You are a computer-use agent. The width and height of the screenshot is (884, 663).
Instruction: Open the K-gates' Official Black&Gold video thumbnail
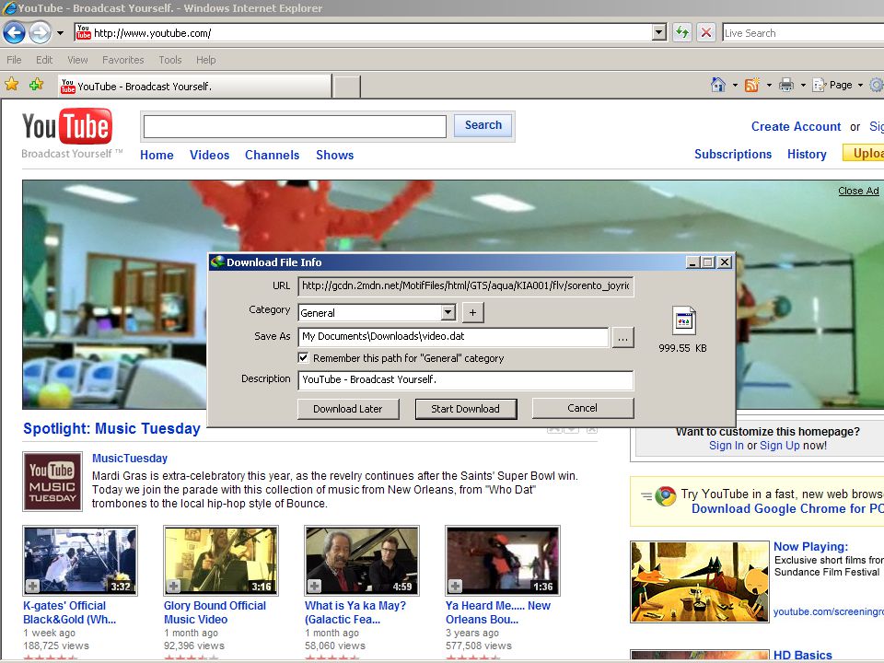pos(80,561)
